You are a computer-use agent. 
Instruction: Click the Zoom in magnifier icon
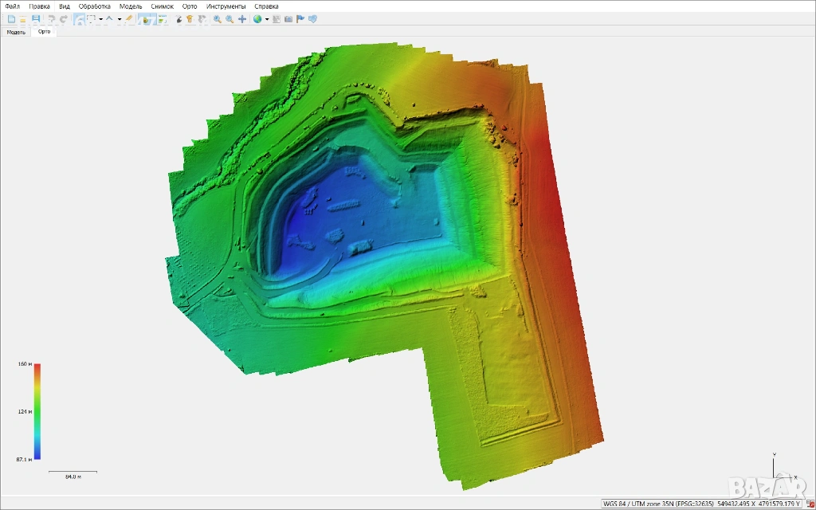click(x=217, y=19)
